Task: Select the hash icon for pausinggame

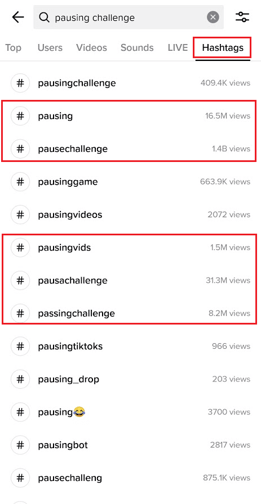Action: [x=20, y=182]
